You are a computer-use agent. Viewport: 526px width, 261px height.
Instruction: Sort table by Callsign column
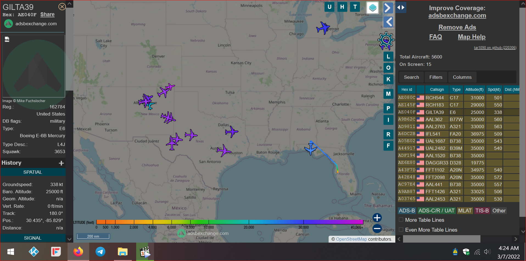[x=437, y=89]
